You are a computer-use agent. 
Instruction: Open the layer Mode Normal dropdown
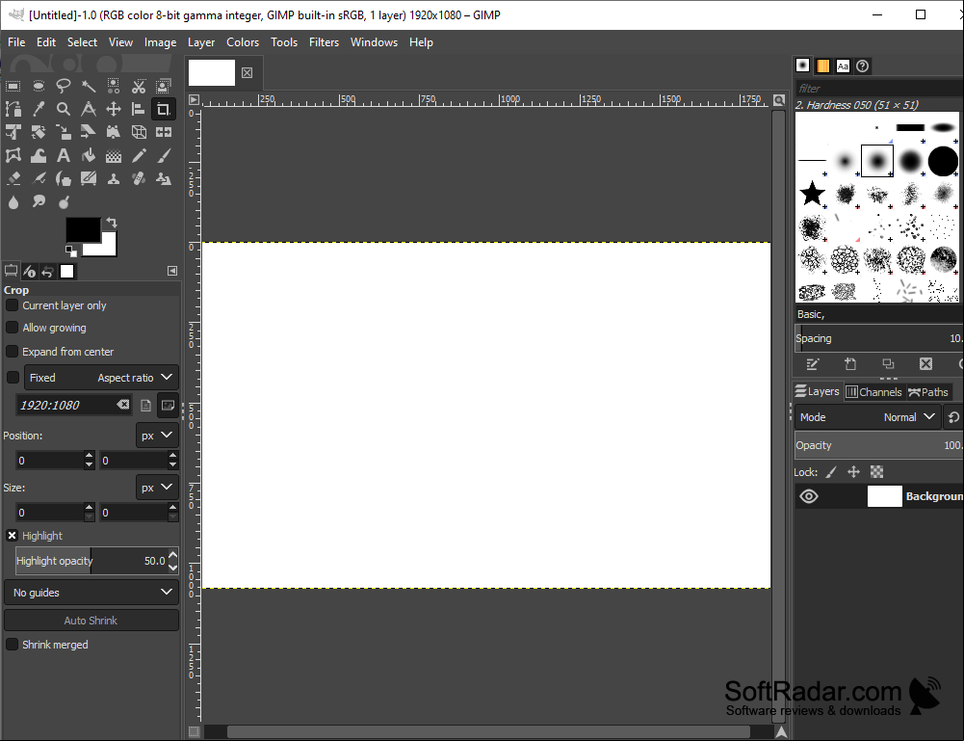click(868, 417)
